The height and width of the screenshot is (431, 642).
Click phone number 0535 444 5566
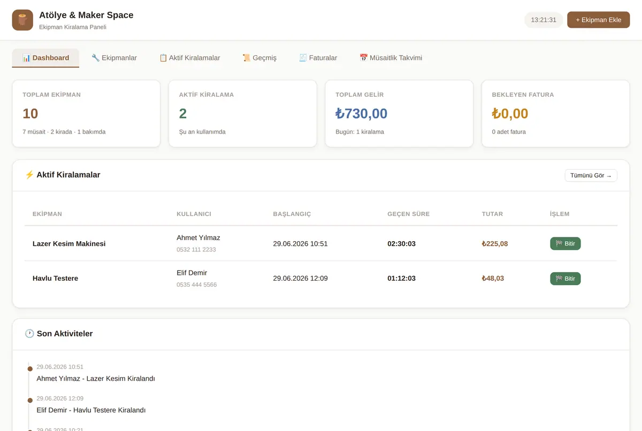click(x=196, y=285)
